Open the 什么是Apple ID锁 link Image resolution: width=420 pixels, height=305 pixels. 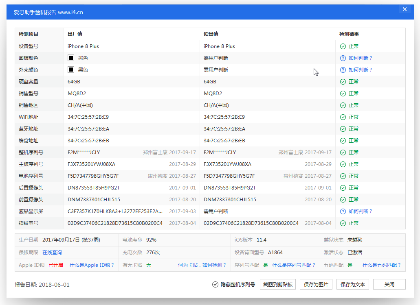pyautogui.click(x=92, y=265)
